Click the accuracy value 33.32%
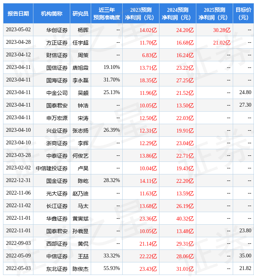Image resolution: width=254 pixels, height=278 pixels. [x=112, y=256]
